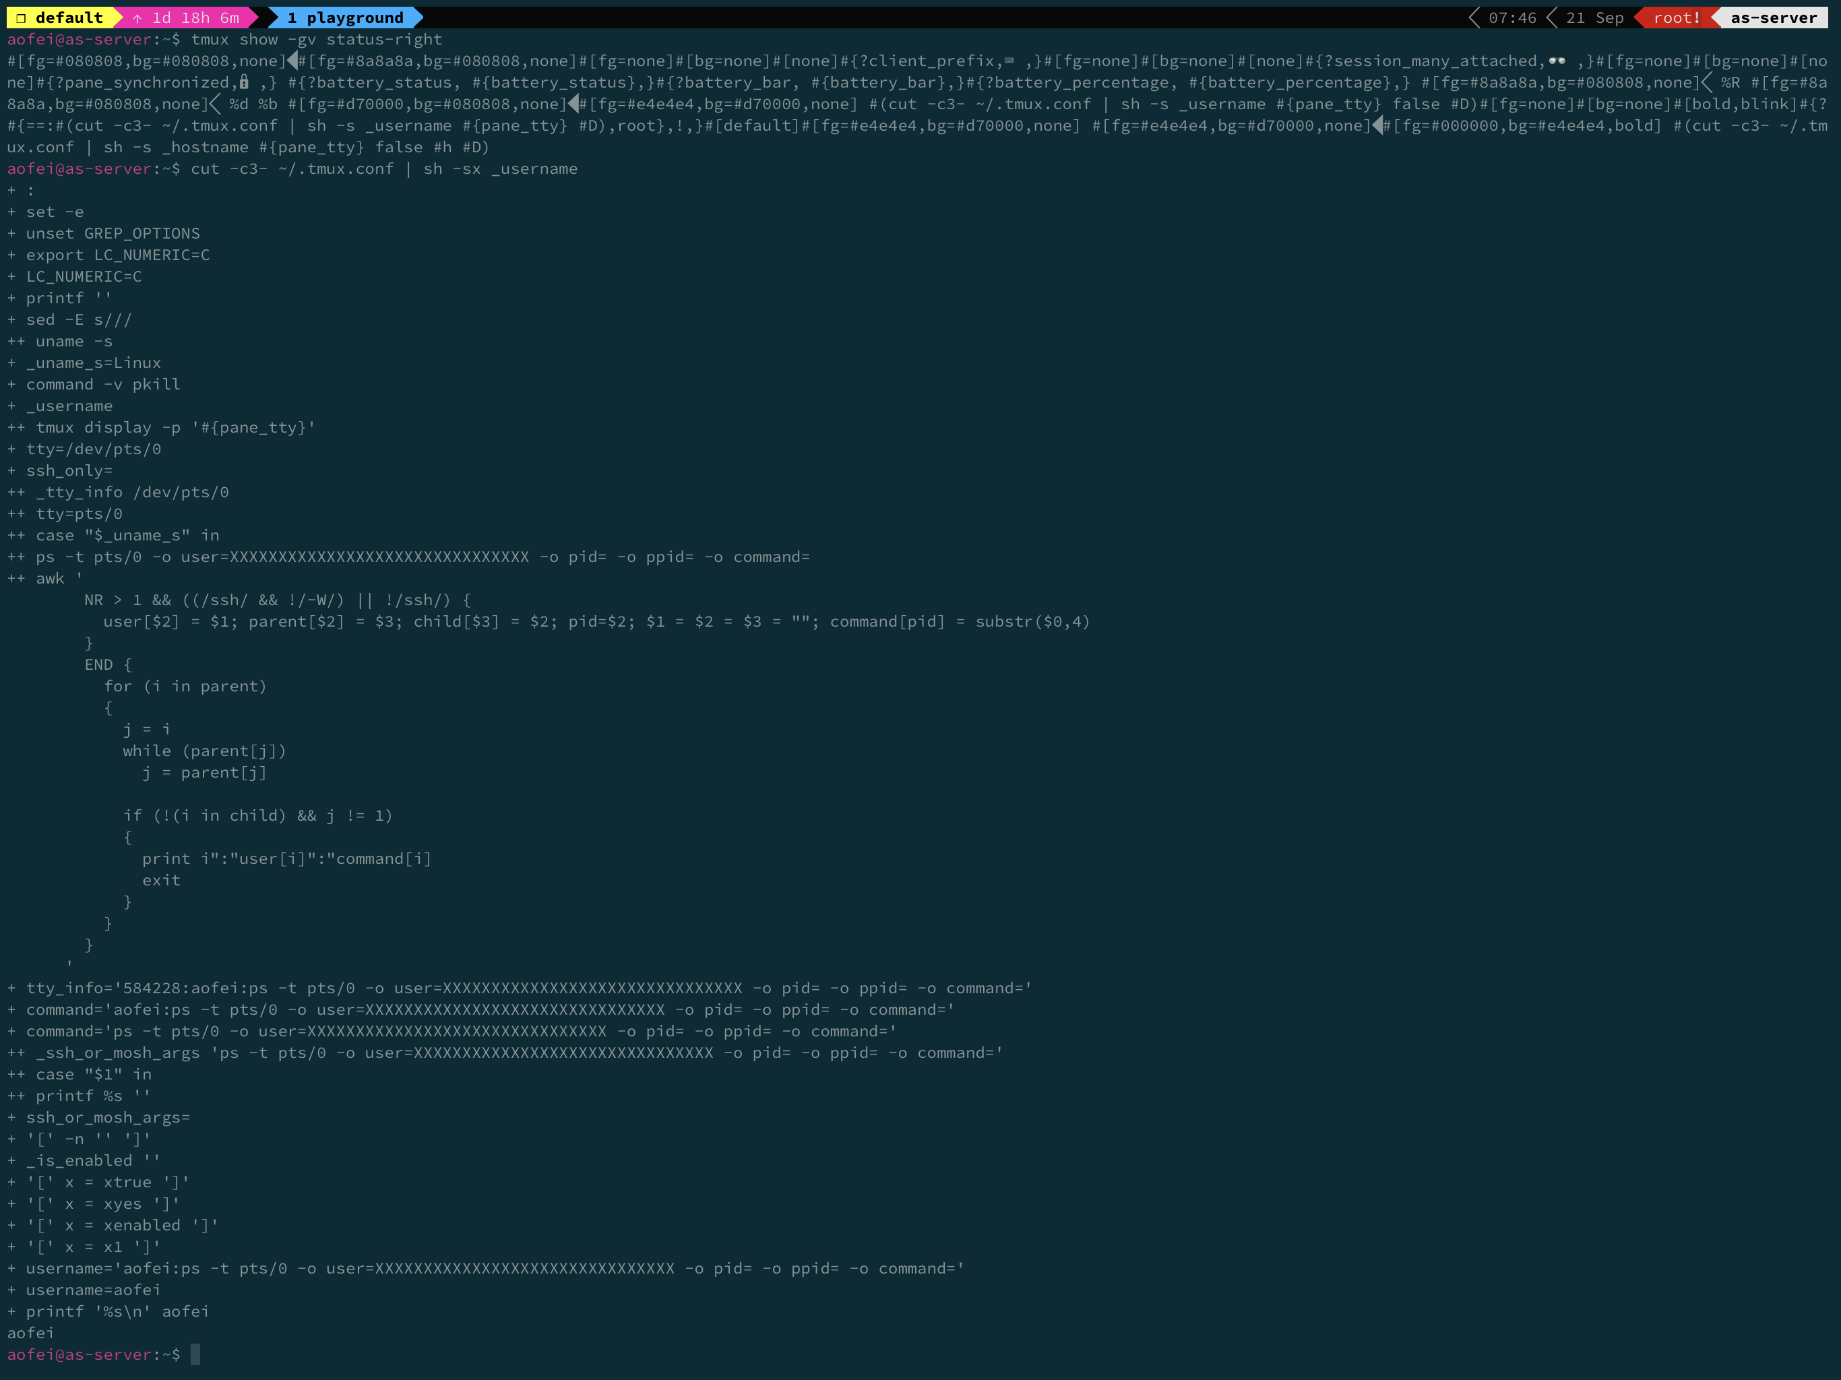Click the '++ ps -t pts/0 -o user=XXXX...' line

click(x=408, y=558)
